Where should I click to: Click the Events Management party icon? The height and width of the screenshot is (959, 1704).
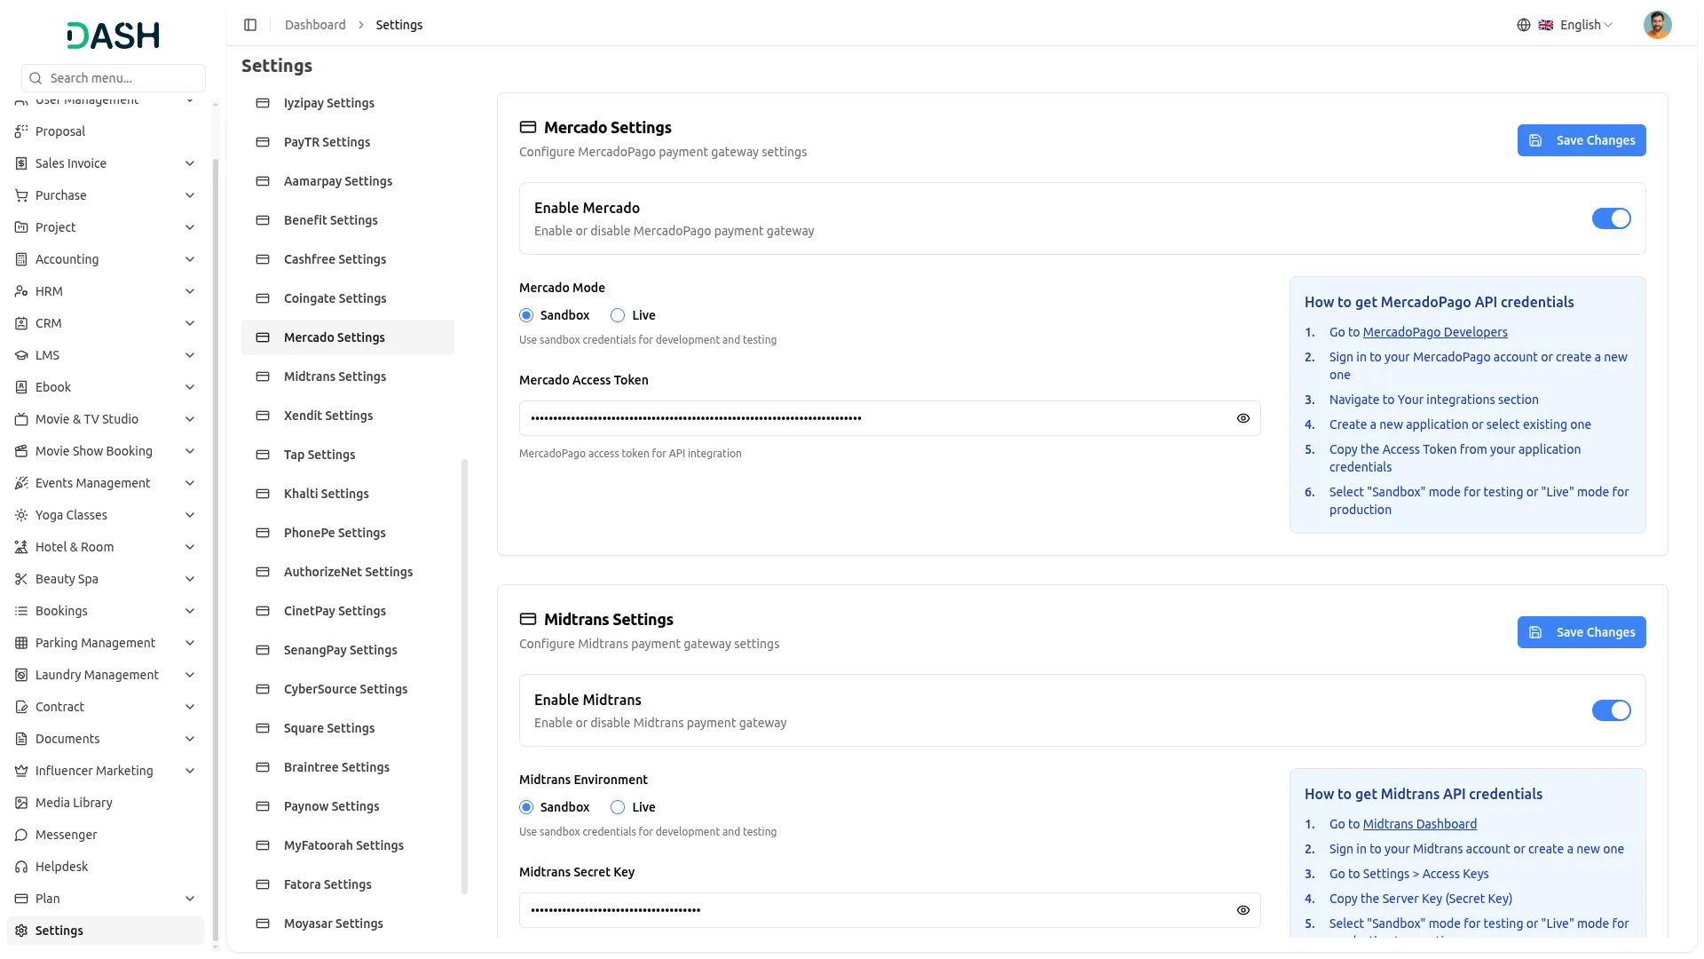[21, 483]
